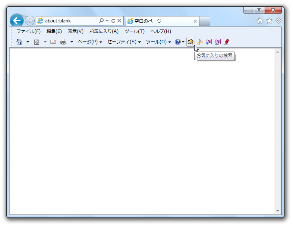This screenshot has width=293, height=226.
Task: Click the Send to OneNote icon
Action: click(x=209, y=42)
